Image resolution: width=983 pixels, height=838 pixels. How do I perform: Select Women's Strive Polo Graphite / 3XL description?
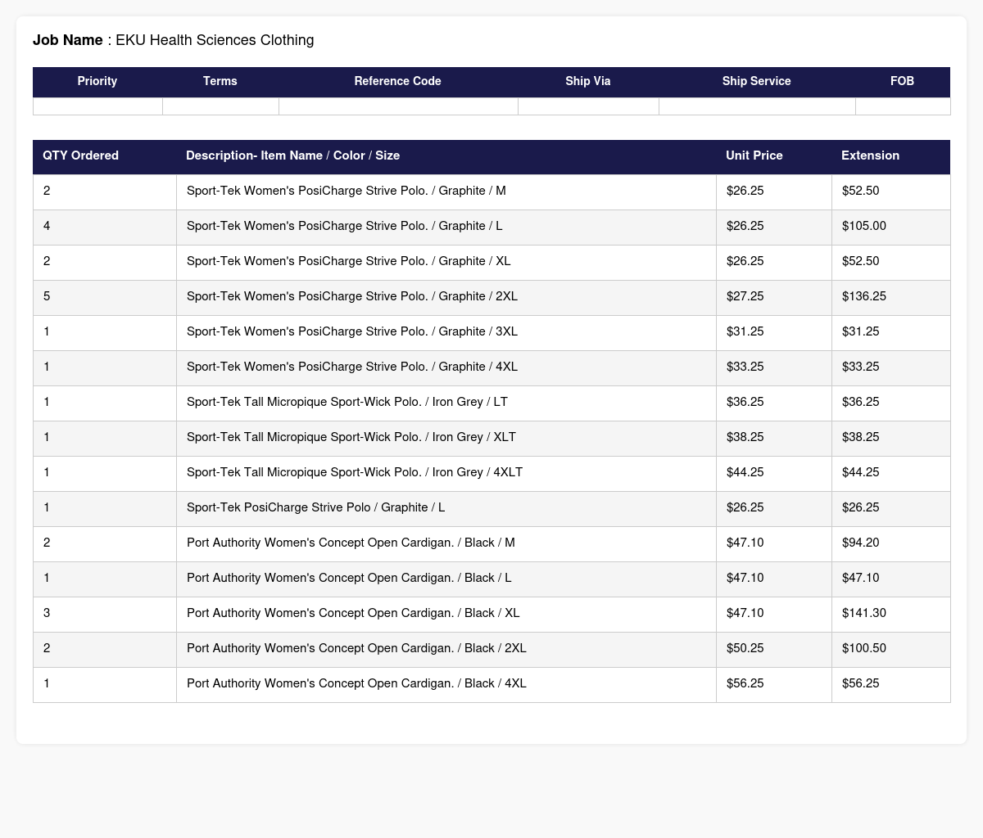click(352, 331)
